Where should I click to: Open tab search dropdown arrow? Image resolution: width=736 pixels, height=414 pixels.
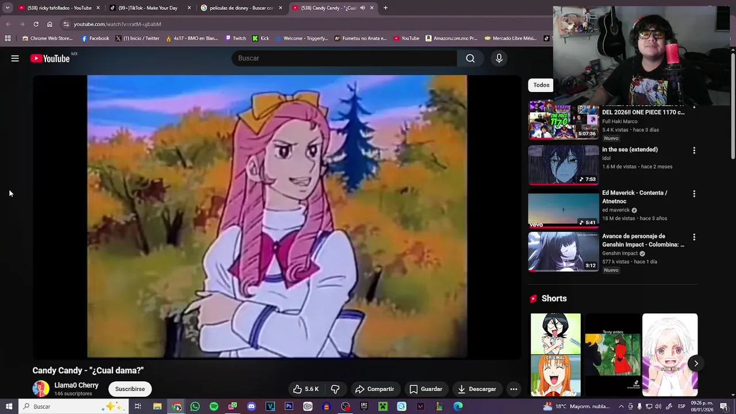pos(7,8)
